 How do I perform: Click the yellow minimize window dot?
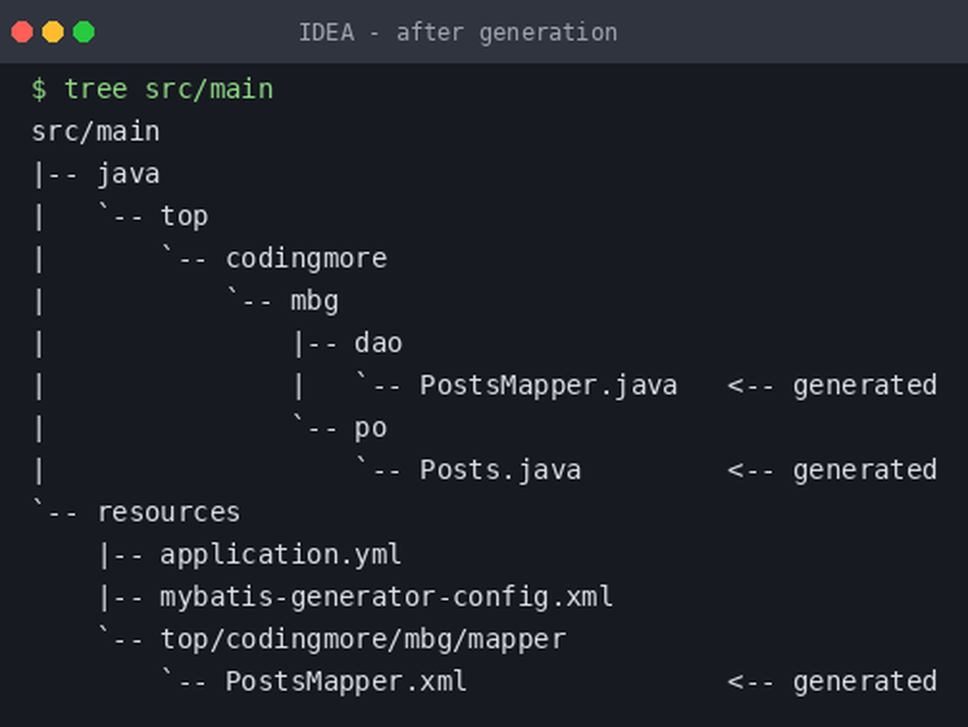tap(53, 32)
